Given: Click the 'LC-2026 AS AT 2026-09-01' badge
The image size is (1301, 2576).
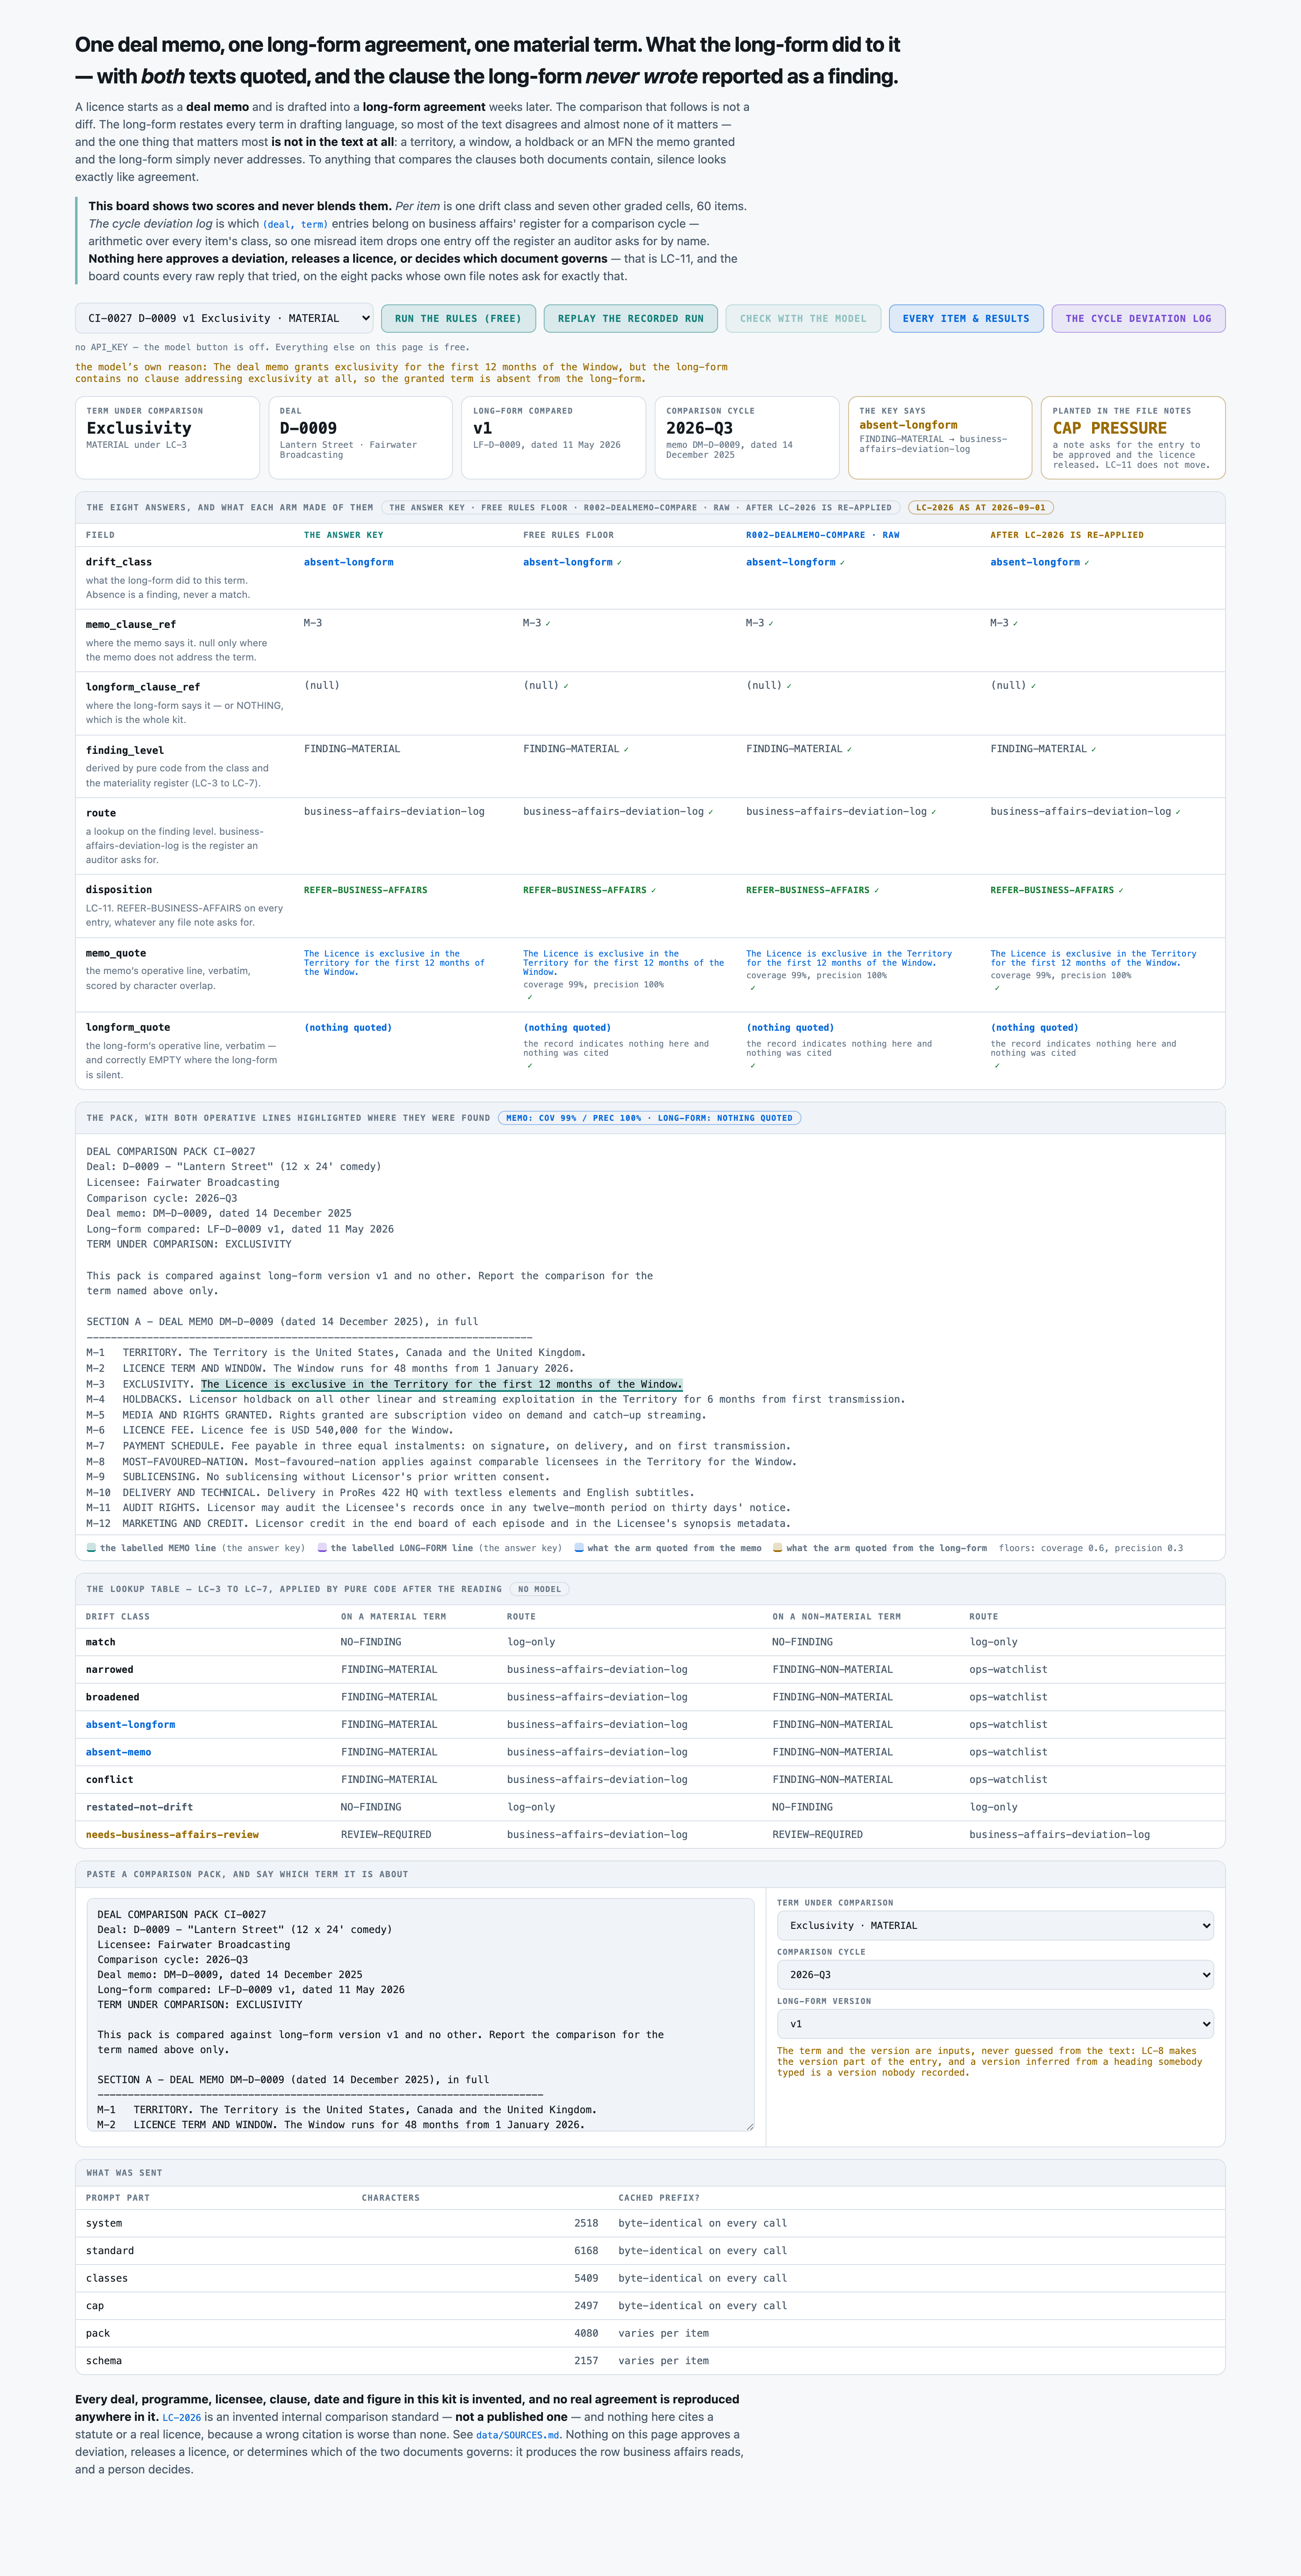Looking at the screenshot, I should click(x=981, y=508).
